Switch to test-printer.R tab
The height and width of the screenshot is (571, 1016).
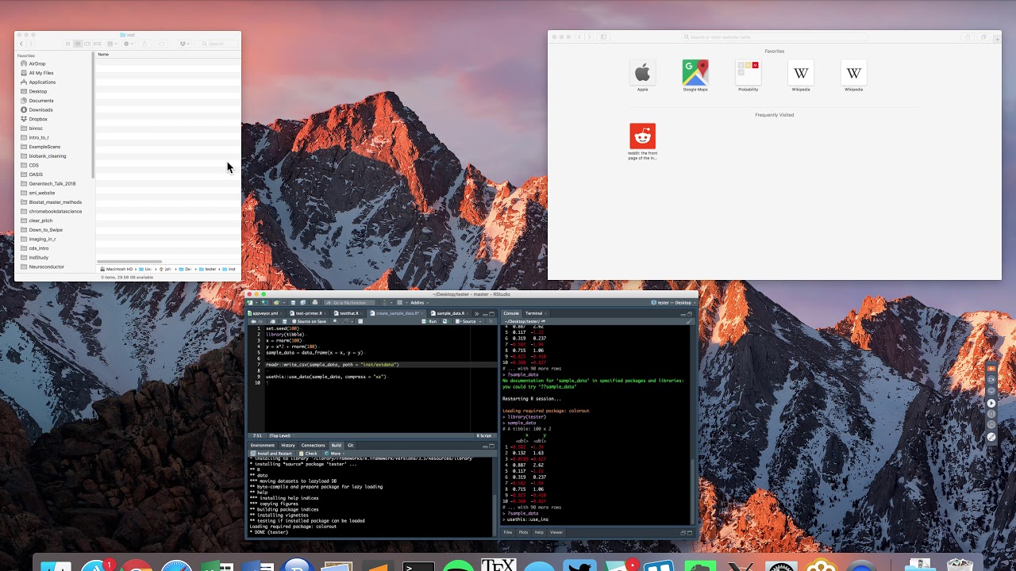coord(309,313)
